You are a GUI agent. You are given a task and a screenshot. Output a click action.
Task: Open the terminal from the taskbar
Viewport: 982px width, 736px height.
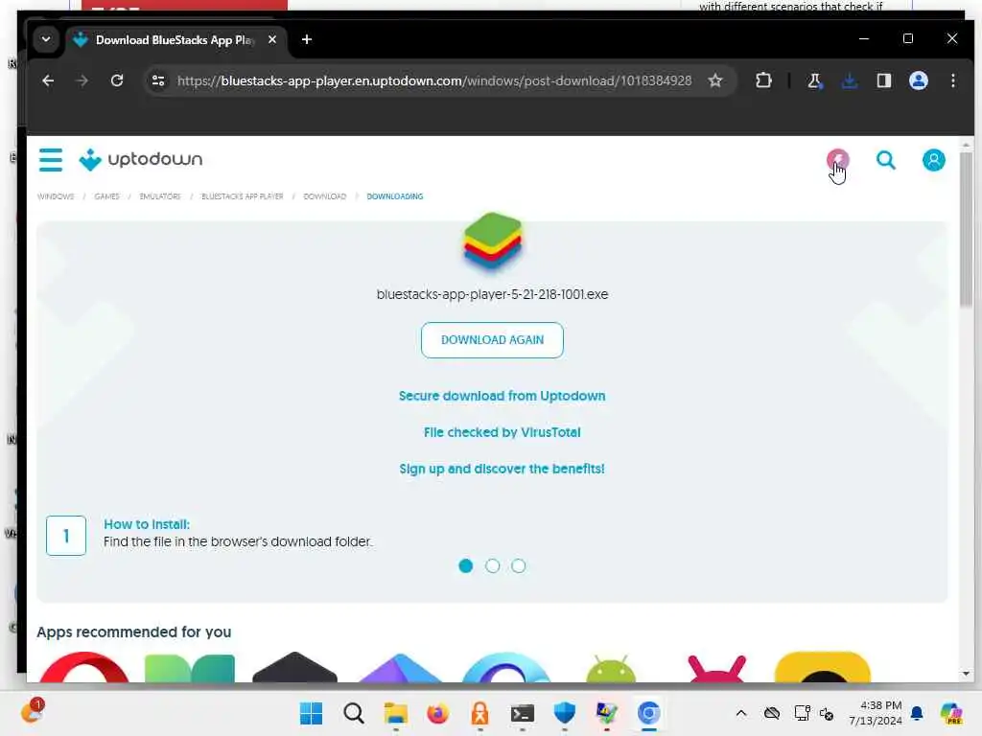[522, 713]
